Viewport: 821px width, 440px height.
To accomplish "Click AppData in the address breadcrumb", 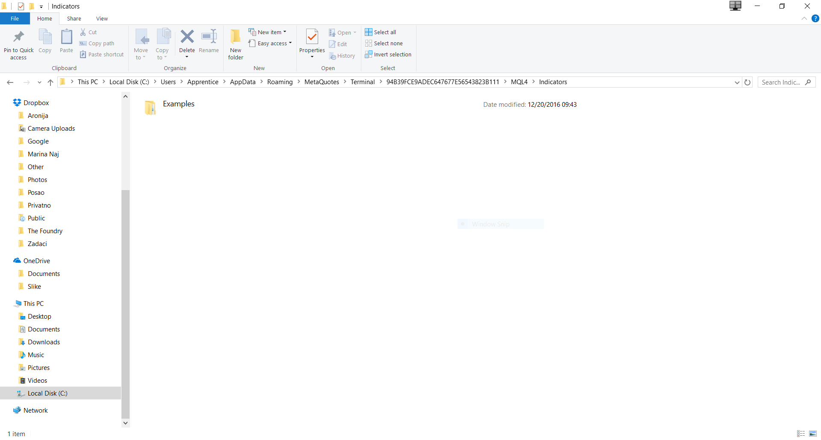I will pos(242,82).
